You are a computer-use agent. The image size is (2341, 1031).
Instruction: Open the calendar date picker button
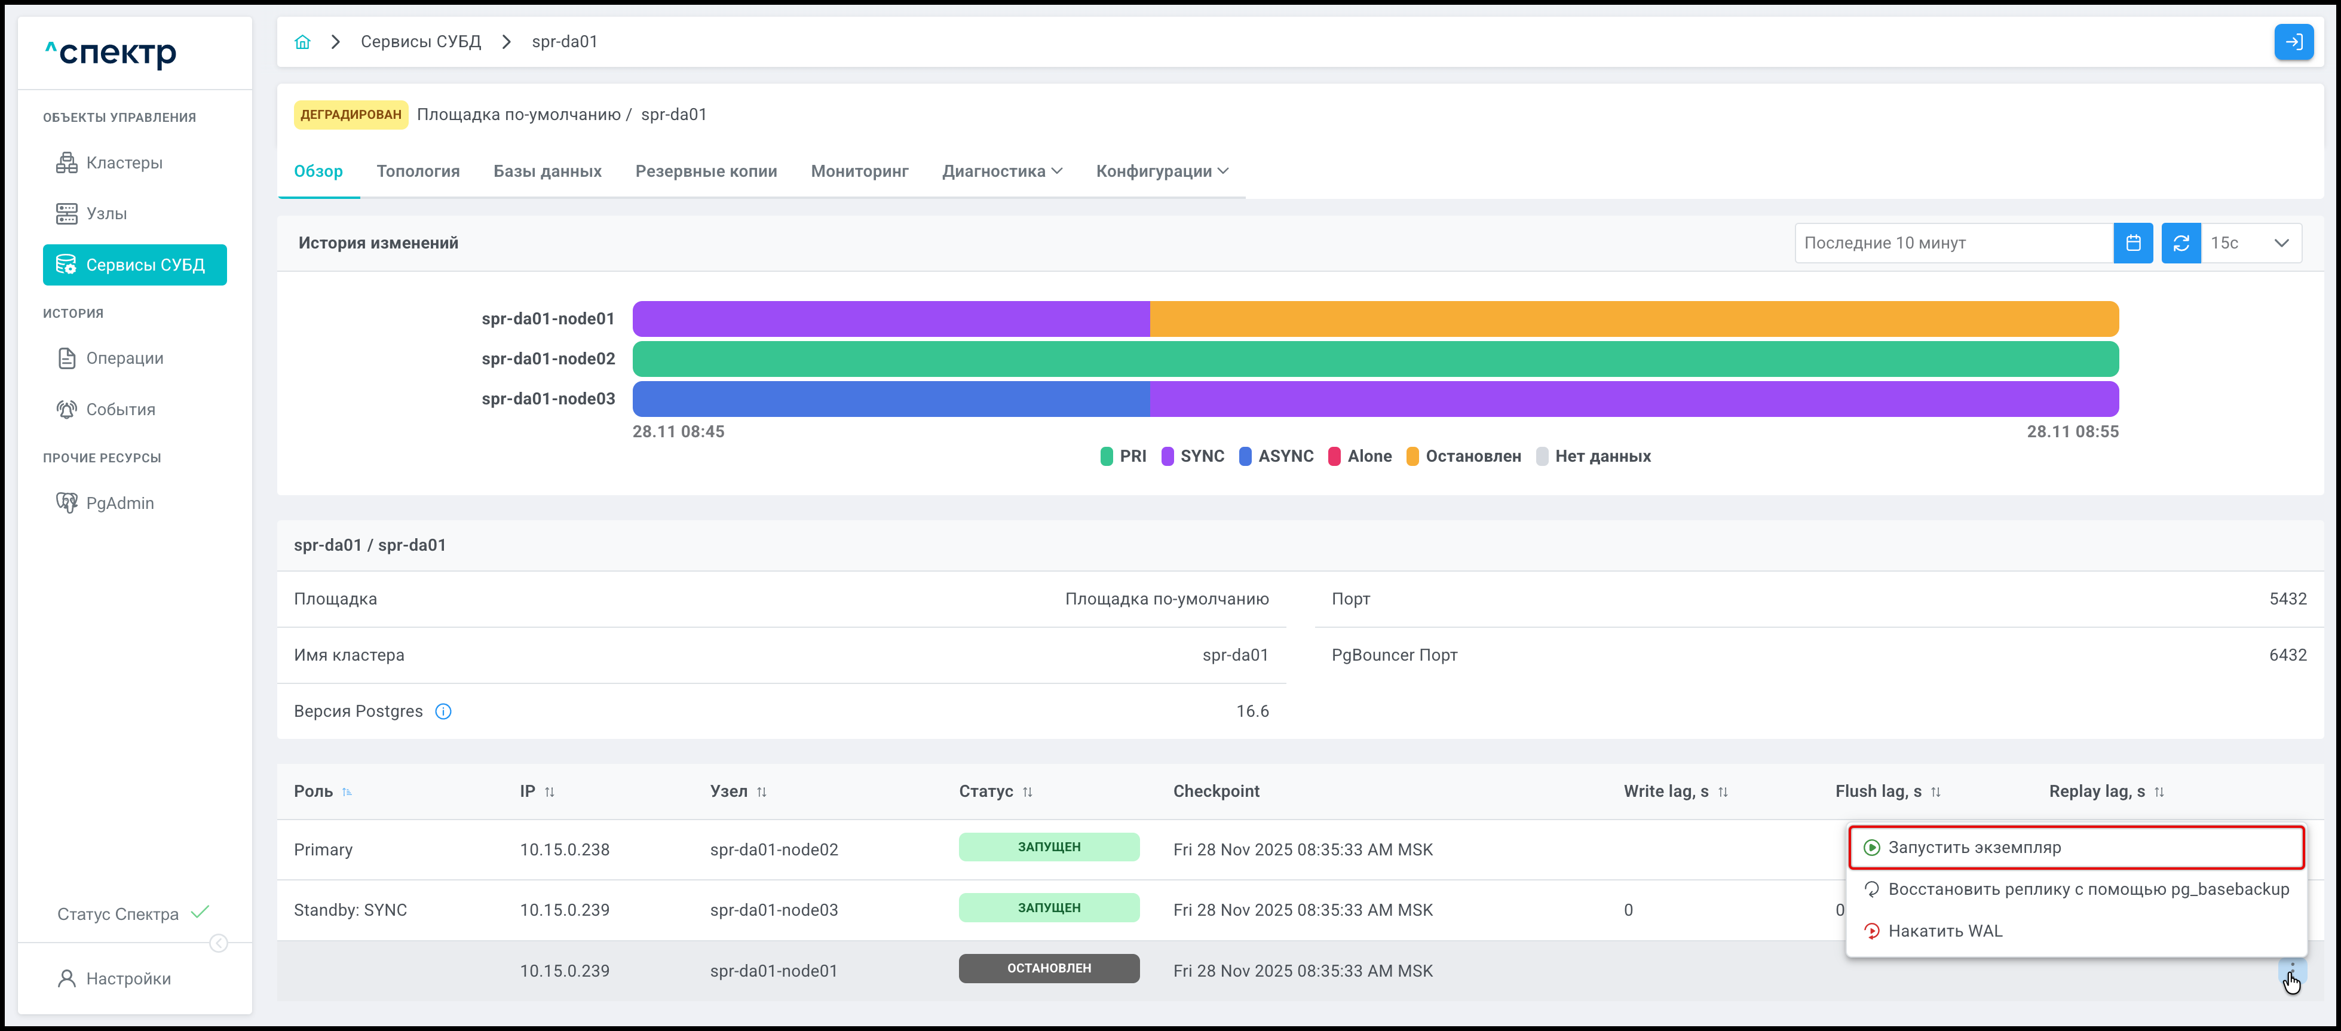[x=2133, y=244]
